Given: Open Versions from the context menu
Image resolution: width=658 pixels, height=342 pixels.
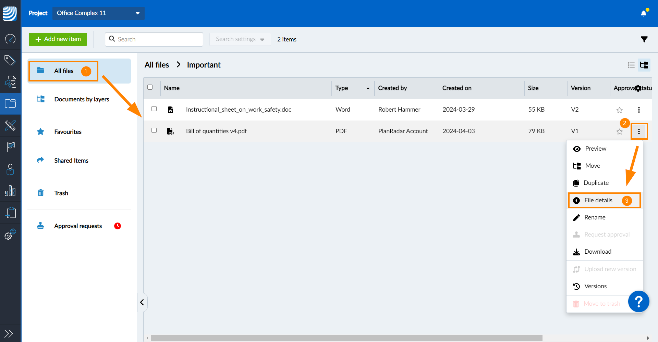Looking at the screenshot, I should click(605, 286).
